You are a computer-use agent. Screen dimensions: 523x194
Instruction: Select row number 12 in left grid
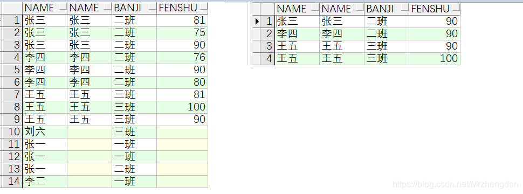coord(12,157)
